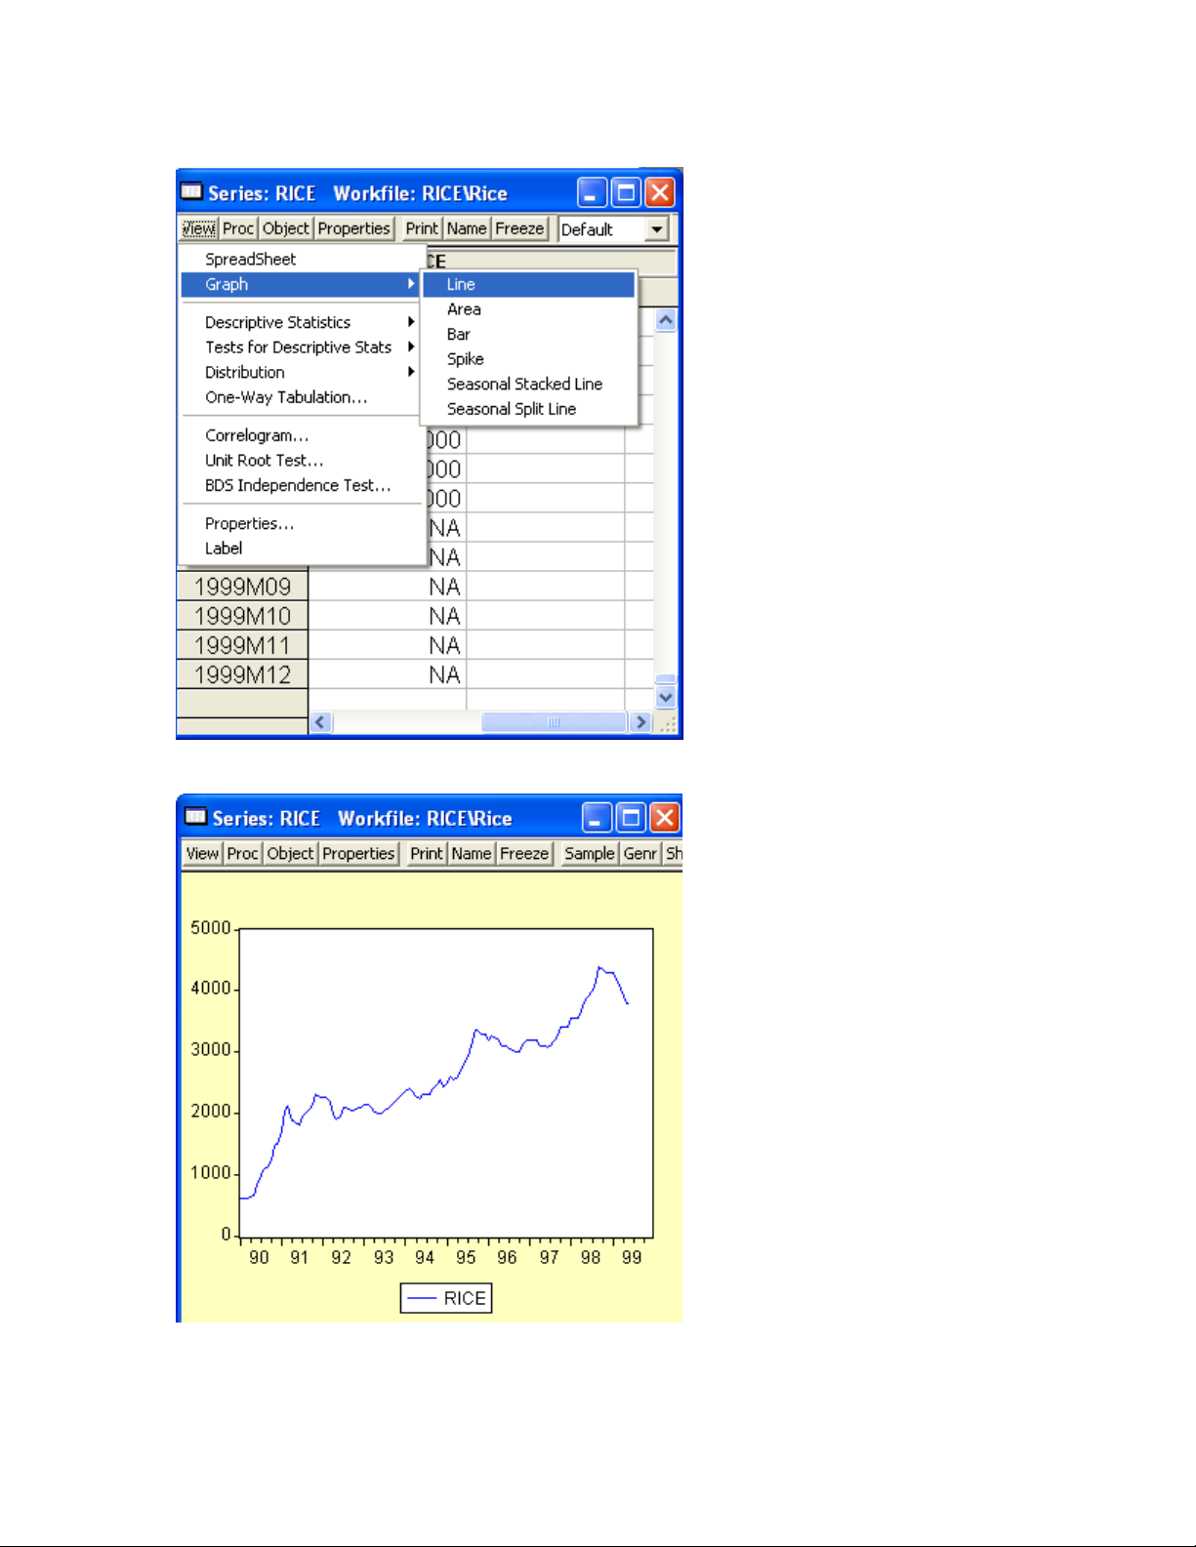Close the lower graph window
The image size is (1196, 1547).
click(665, 817)
